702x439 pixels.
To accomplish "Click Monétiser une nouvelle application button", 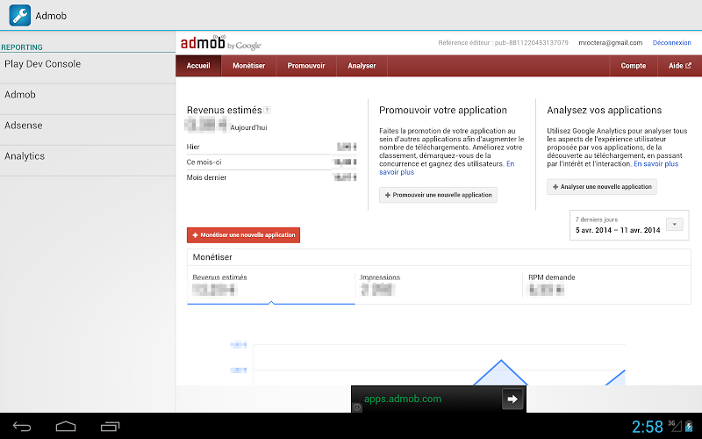I will coord(243,235).
